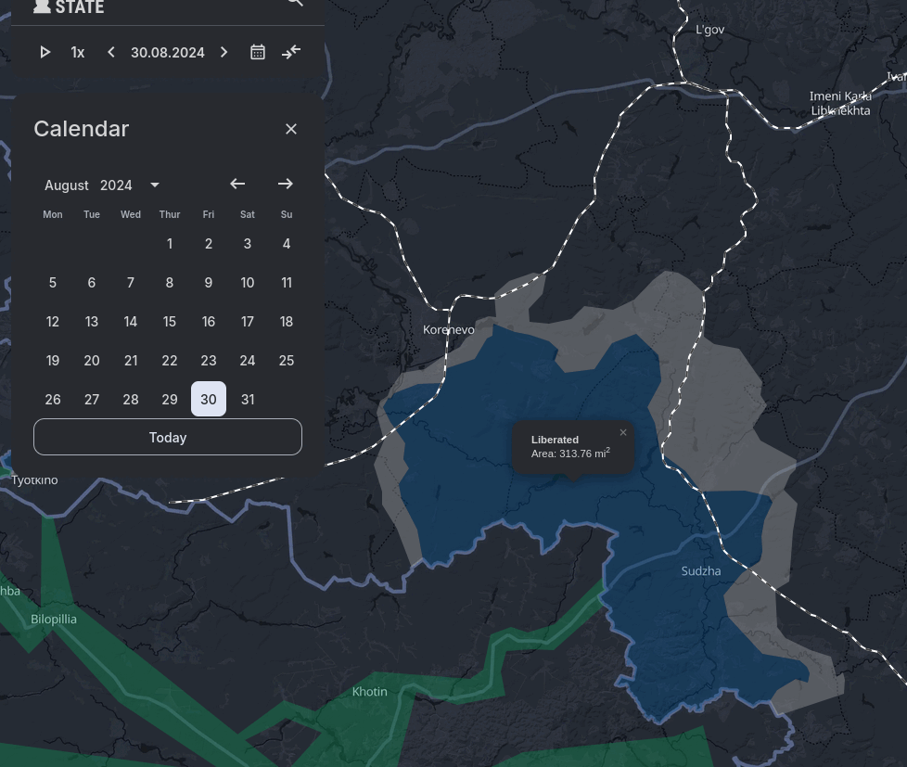Close the Liberated area popup
This screenshot has width=907, height=767.
pos(623,432)
